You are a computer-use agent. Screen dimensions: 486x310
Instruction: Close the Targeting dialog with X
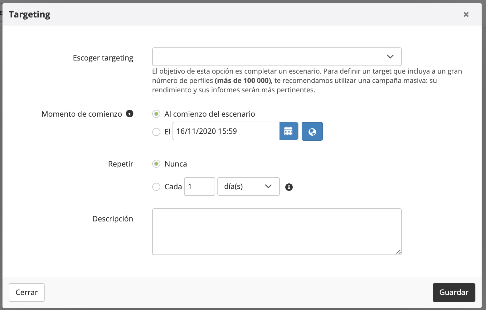pyautogui.click(x=466, y=14)
